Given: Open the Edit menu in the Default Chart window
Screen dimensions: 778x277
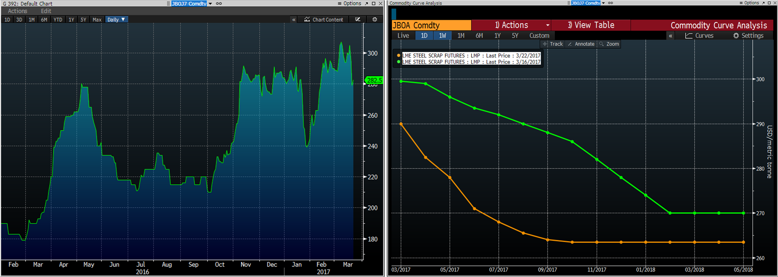Looking at the screenshot, I should point(46,11).
